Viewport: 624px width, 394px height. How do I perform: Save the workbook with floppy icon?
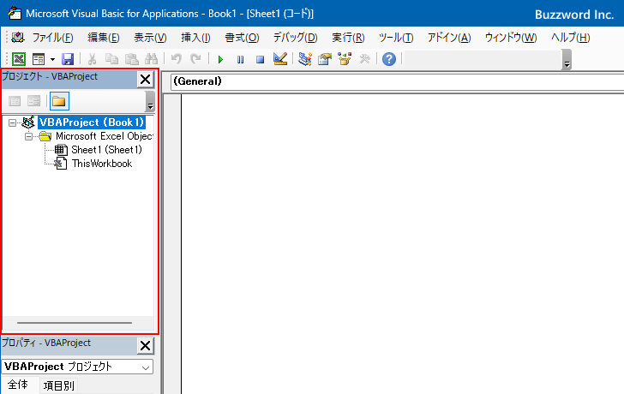pos(68,59)
